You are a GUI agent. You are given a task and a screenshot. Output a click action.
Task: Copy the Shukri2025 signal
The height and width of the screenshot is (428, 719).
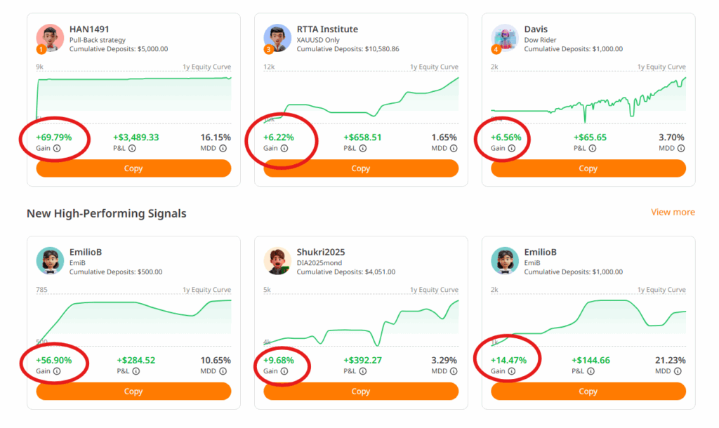click(x=361, y=392)
